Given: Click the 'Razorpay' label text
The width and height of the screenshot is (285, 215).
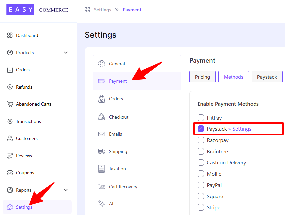Looking at the screenshot, I should pyautogui.click(x=218, y=140).
